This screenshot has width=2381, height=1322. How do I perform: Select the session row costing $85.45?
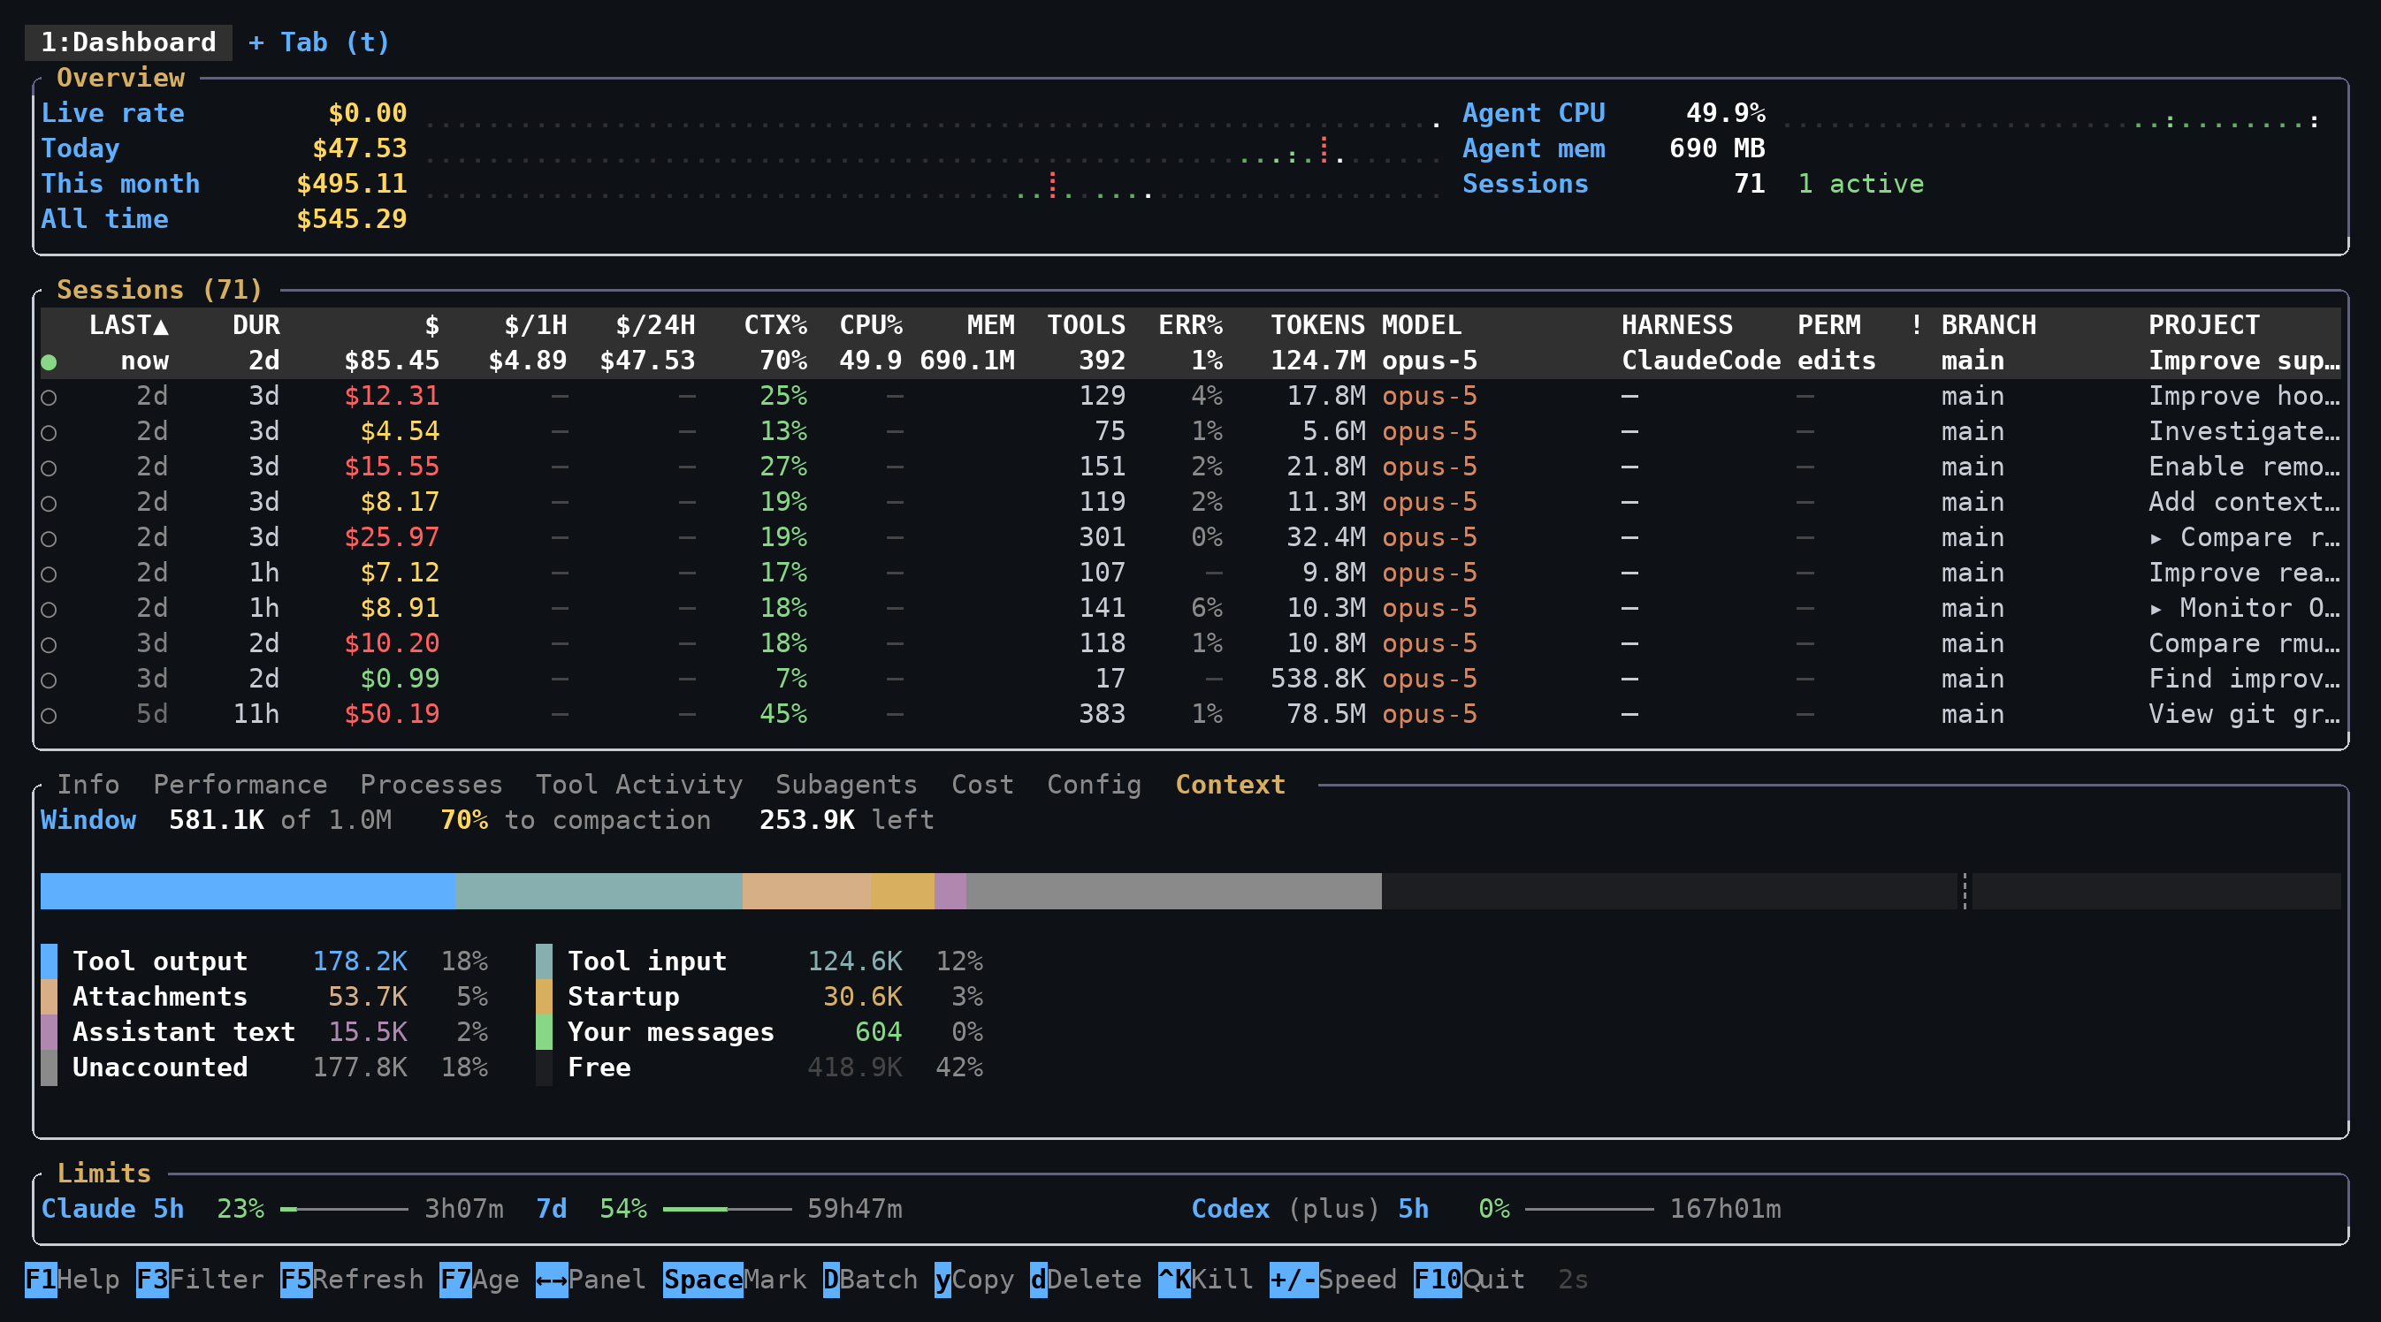1190,361
